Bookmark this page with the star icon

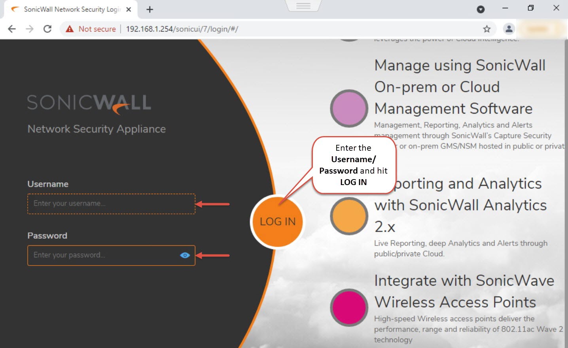487,29
